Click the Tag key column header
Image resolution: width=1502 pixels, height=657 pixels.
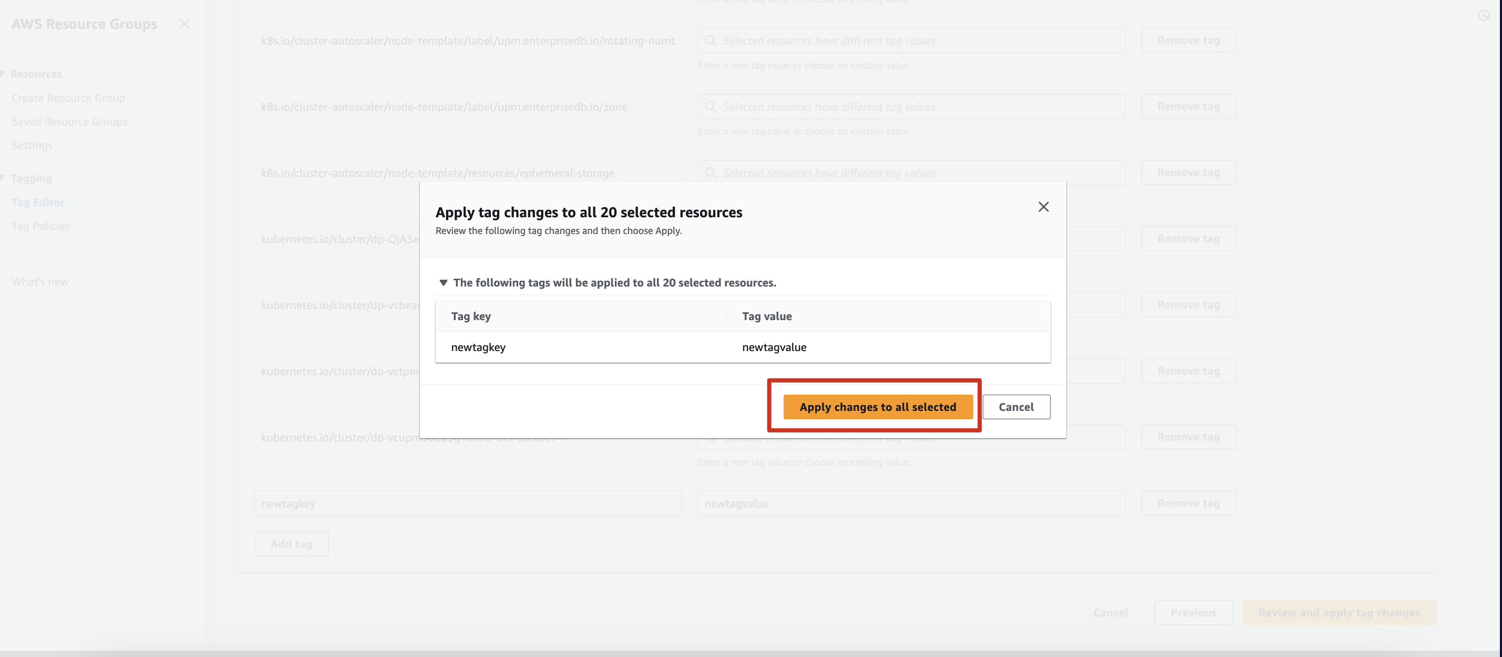470,316
